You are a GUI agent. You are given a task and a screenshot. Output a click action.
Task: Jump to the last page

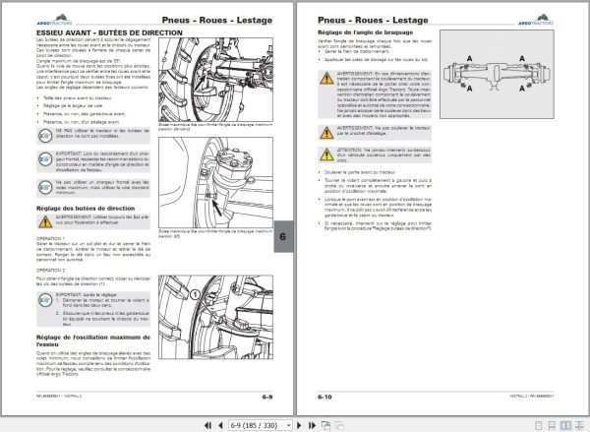[312, 425]
